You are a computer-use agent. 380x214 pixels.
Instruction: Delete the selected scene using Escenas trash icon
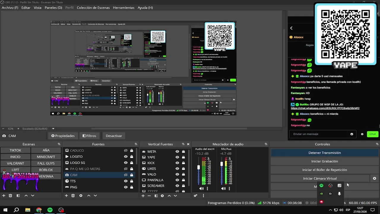10,196
